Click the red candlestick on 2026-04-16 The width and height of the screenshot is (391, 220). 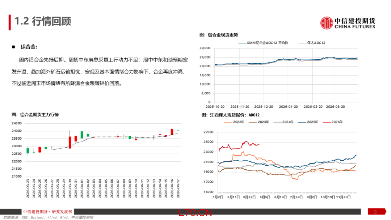[172, 131]
